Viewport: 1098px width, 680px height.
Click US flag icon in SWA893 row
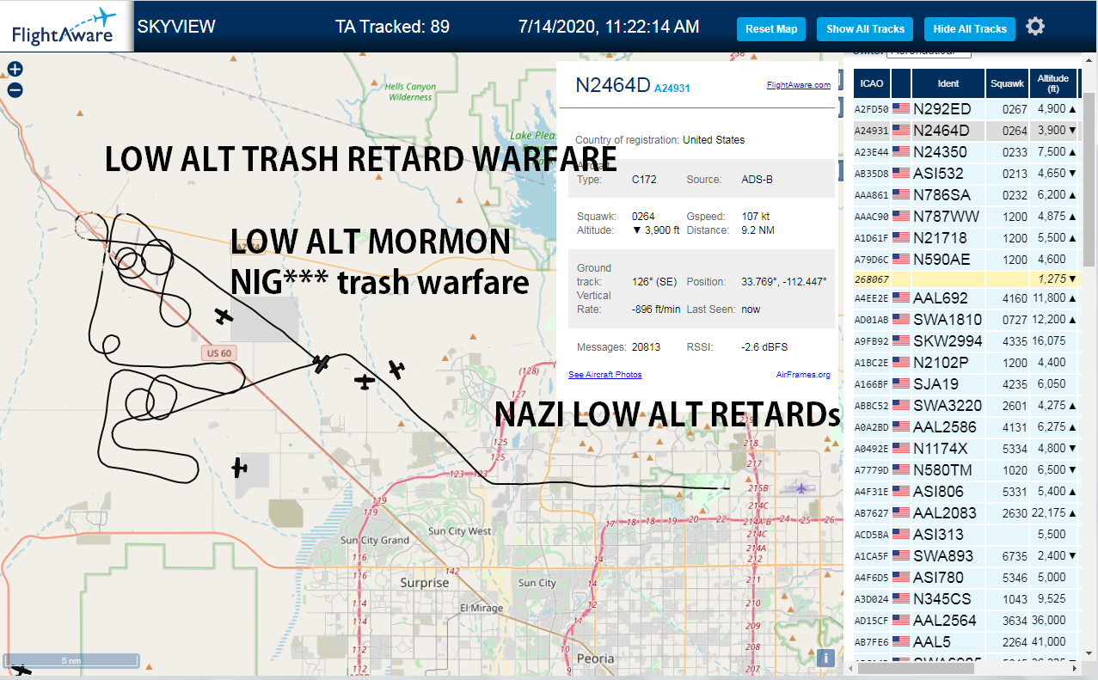[x=901, y=556]
